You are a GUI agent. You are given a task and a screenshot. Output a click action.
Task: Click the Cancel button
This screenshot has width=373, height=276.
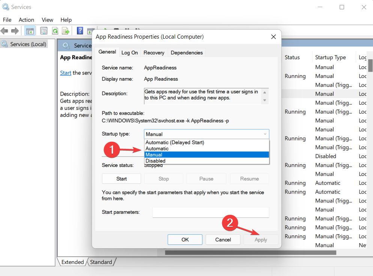coord(223,240)
